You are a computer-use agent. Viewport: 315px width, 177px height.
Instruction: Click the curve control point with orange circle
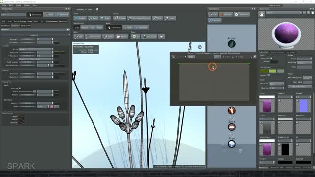tap(212, 67)
